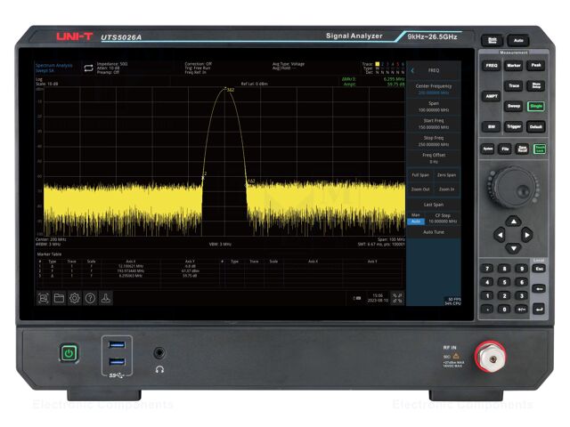Image resolution: width=570 pixels, height=427 pixels.
Task: Open the help question mark icon
Action: [x=90, y=298]
